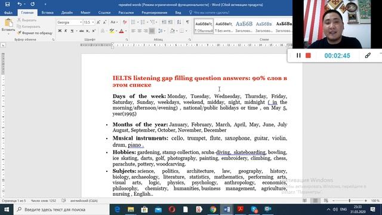Justify text alignment
Screen dimensions: 382x215
(152, 31)
